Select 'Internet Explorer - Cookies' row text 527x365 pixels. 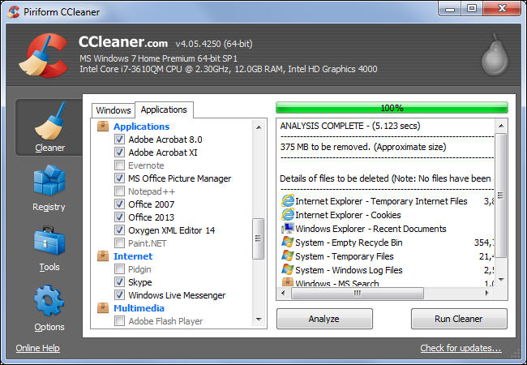click(x=348, y=215)
